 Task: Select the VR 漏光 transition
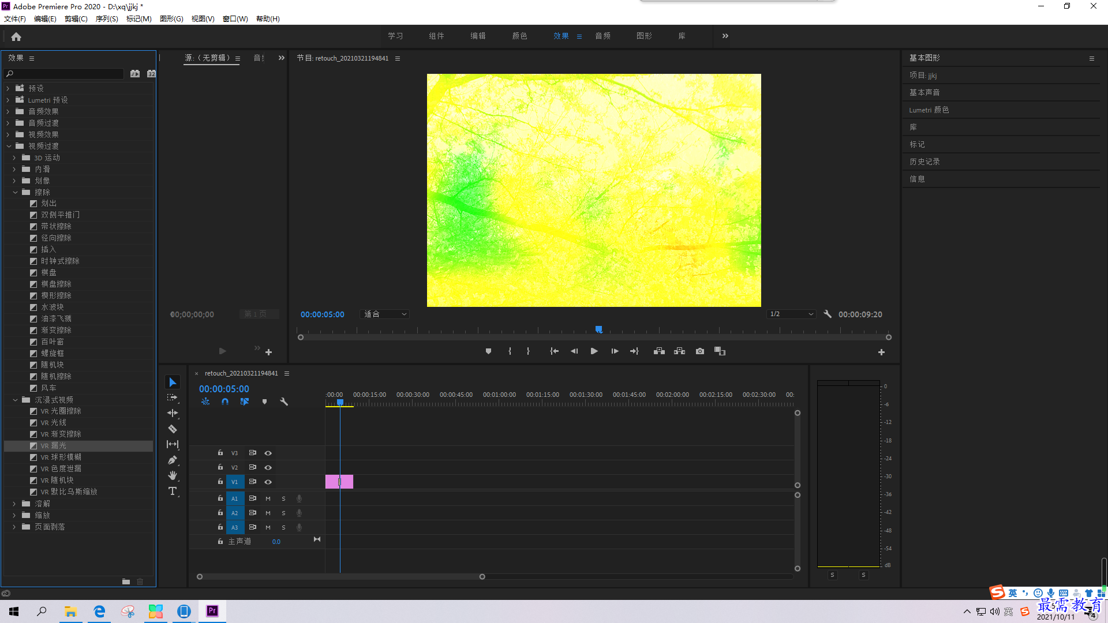(x=78, y=446)
